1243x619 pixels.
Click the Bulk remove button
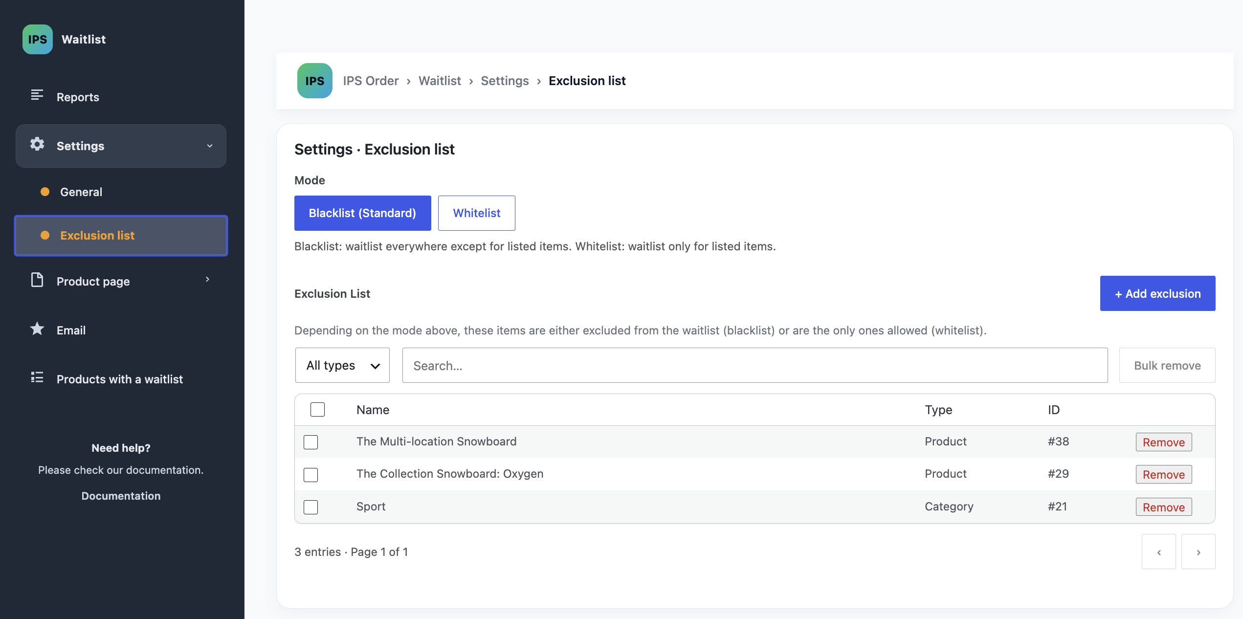point(1167,365)
